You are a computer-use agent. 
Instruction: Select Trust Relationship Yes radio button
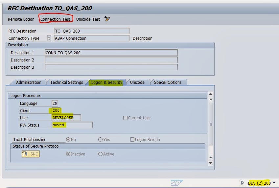tap(100, 139)
